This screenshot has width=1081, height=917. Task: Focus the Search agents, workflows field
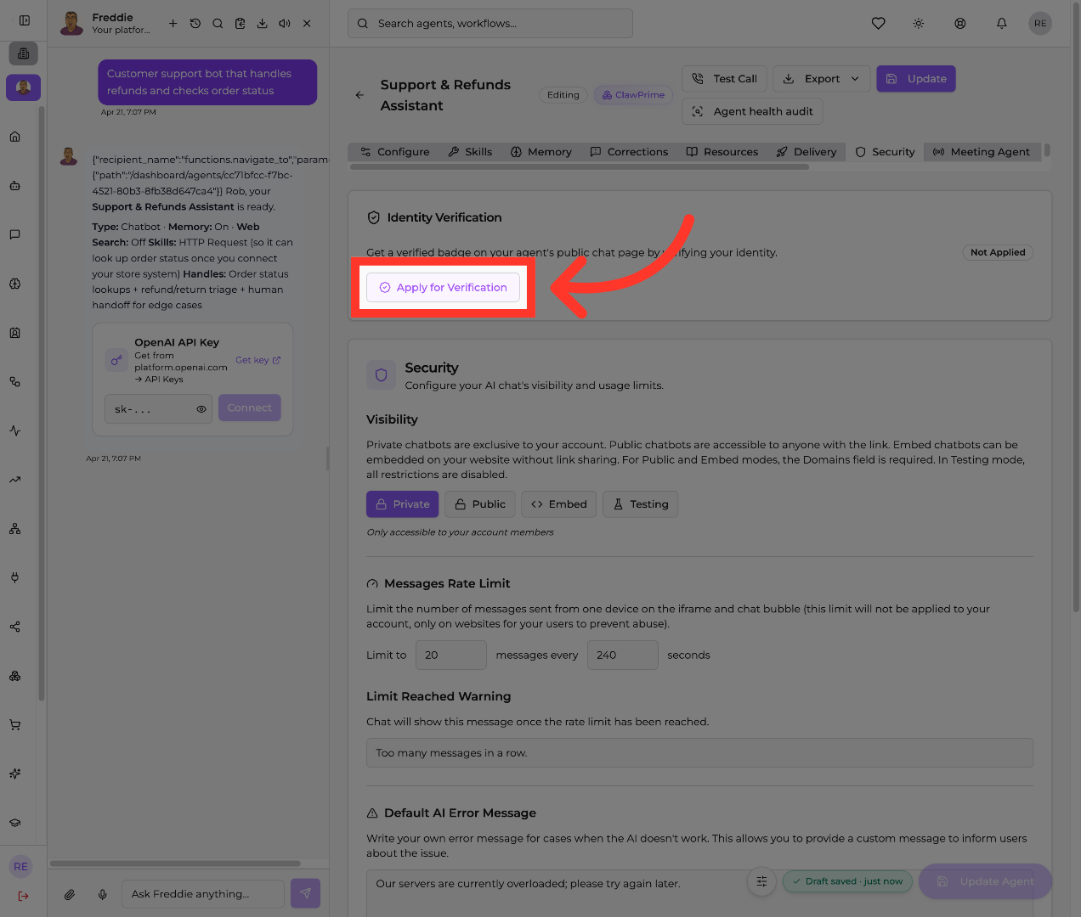click(490, 24)
